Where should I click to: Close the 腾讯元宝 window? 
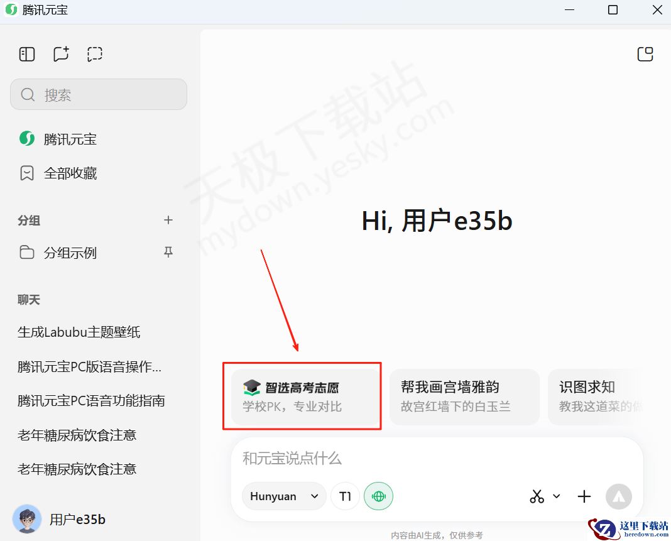pos(657,9)
